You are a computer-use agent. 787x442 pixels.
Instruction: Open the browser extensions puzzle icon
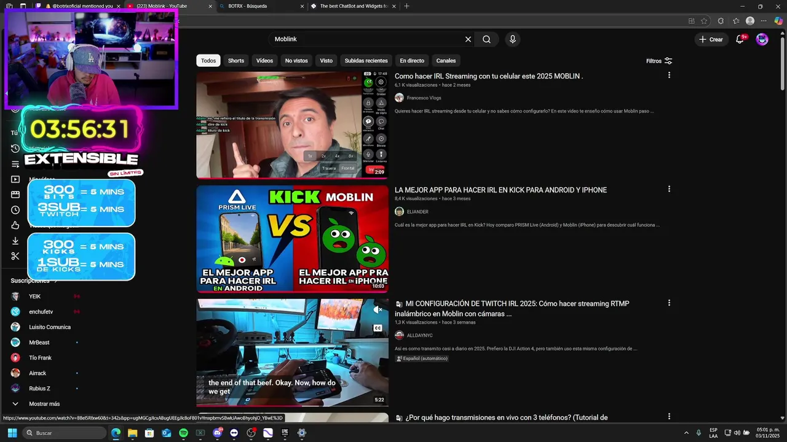[x=721, y=21]
